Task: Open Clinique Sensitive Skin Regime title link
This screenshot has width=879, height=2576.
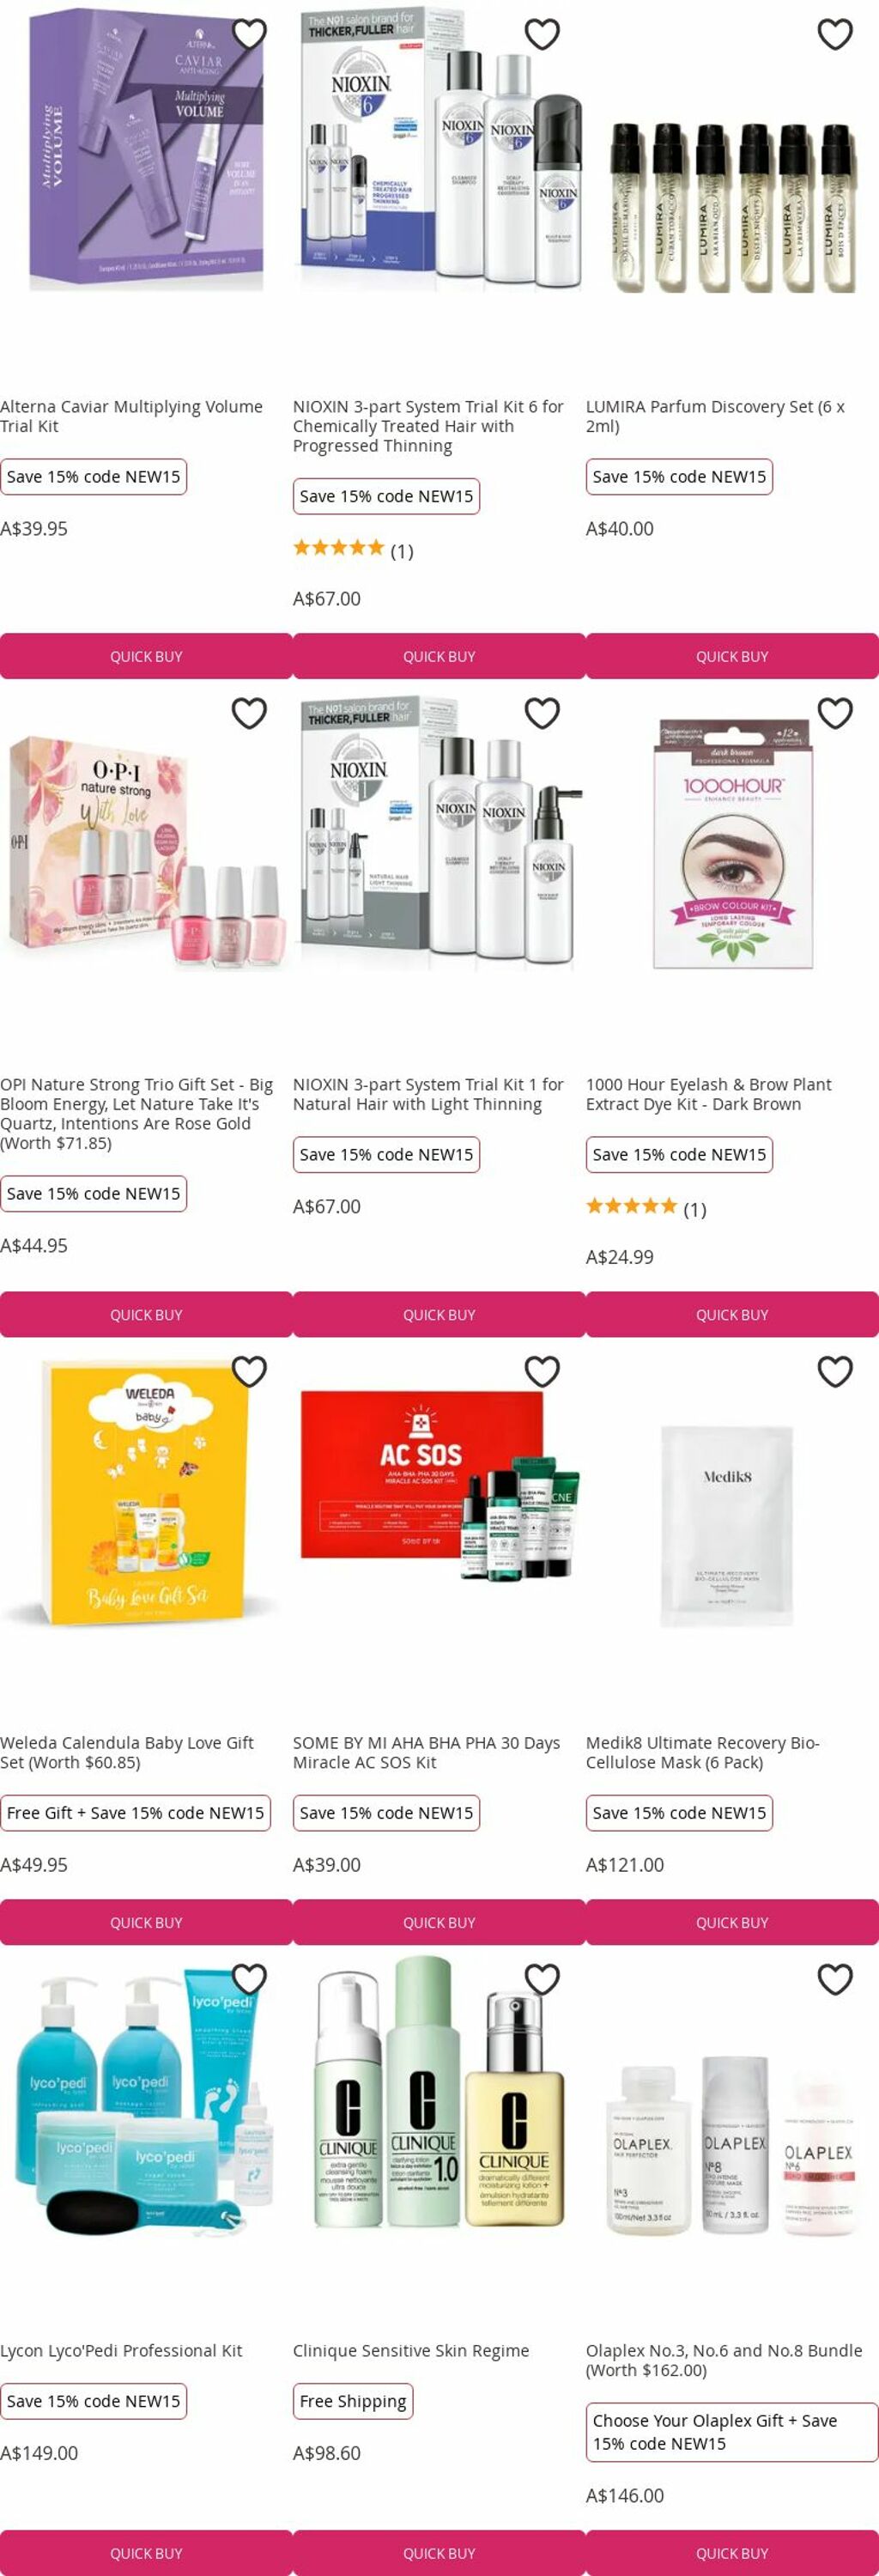Action: (411, 2350)
